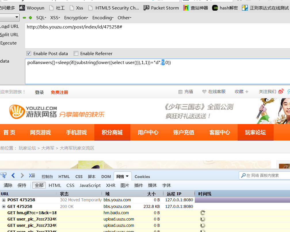Click the 大将军 breadcrumb link
290x232 pixels.
[48, 148]
